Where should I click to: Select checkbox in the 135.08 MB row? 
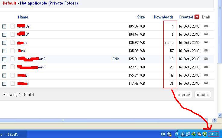coord(5,51)
